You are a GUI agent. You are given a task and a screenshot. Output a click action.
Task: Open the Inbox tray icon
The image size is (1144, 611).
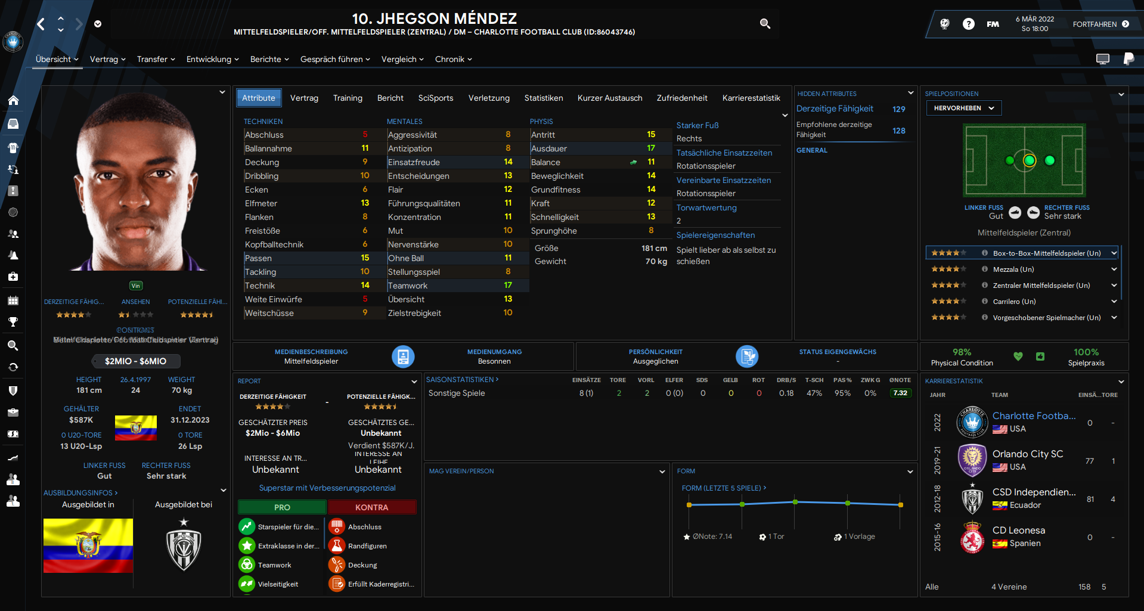pos(13,123)
